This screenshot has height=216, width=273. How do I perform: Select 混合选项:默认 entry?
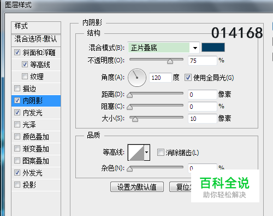click(36, 40)
